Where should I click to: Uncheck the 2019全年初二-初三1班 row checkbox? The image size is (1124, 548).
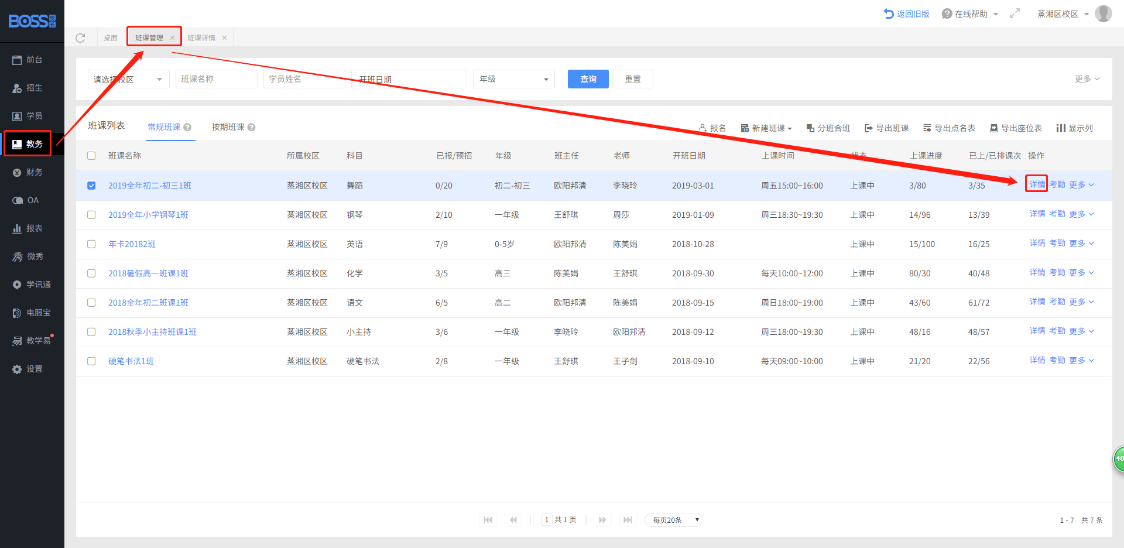click(x=91, y=186)
